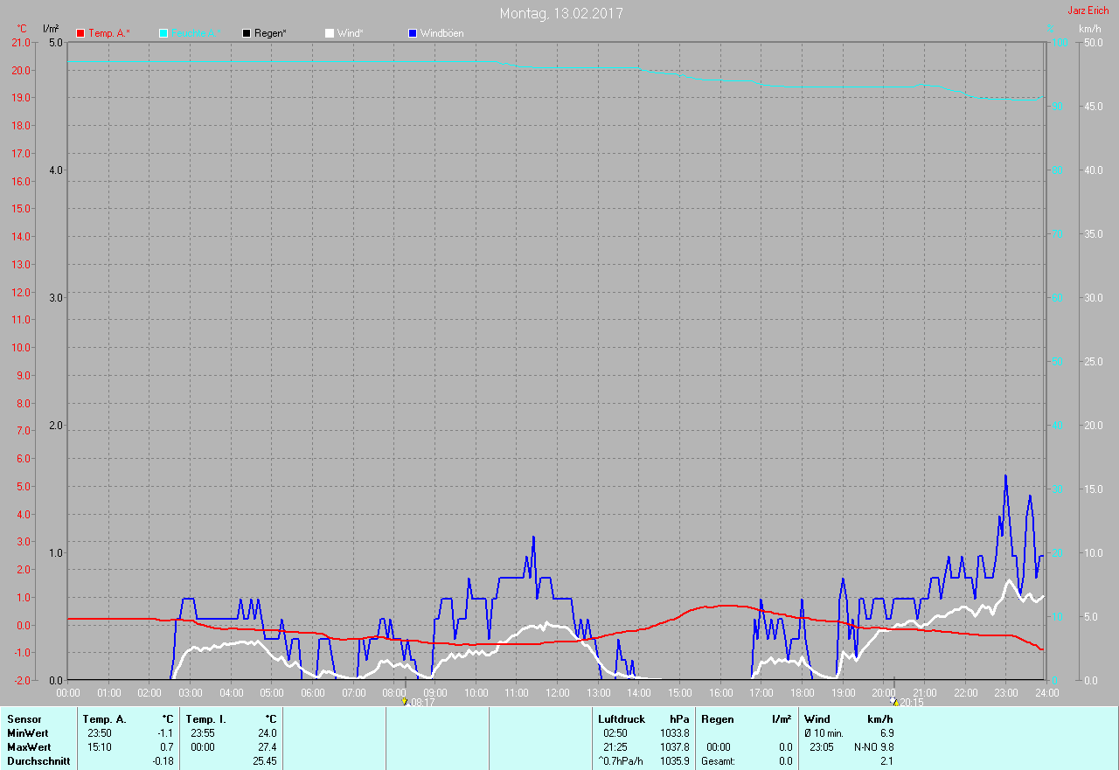Screen dimensions: 1119x770
Task: Click the "21:25" pressure maximum time
Action: click(615, 747)
